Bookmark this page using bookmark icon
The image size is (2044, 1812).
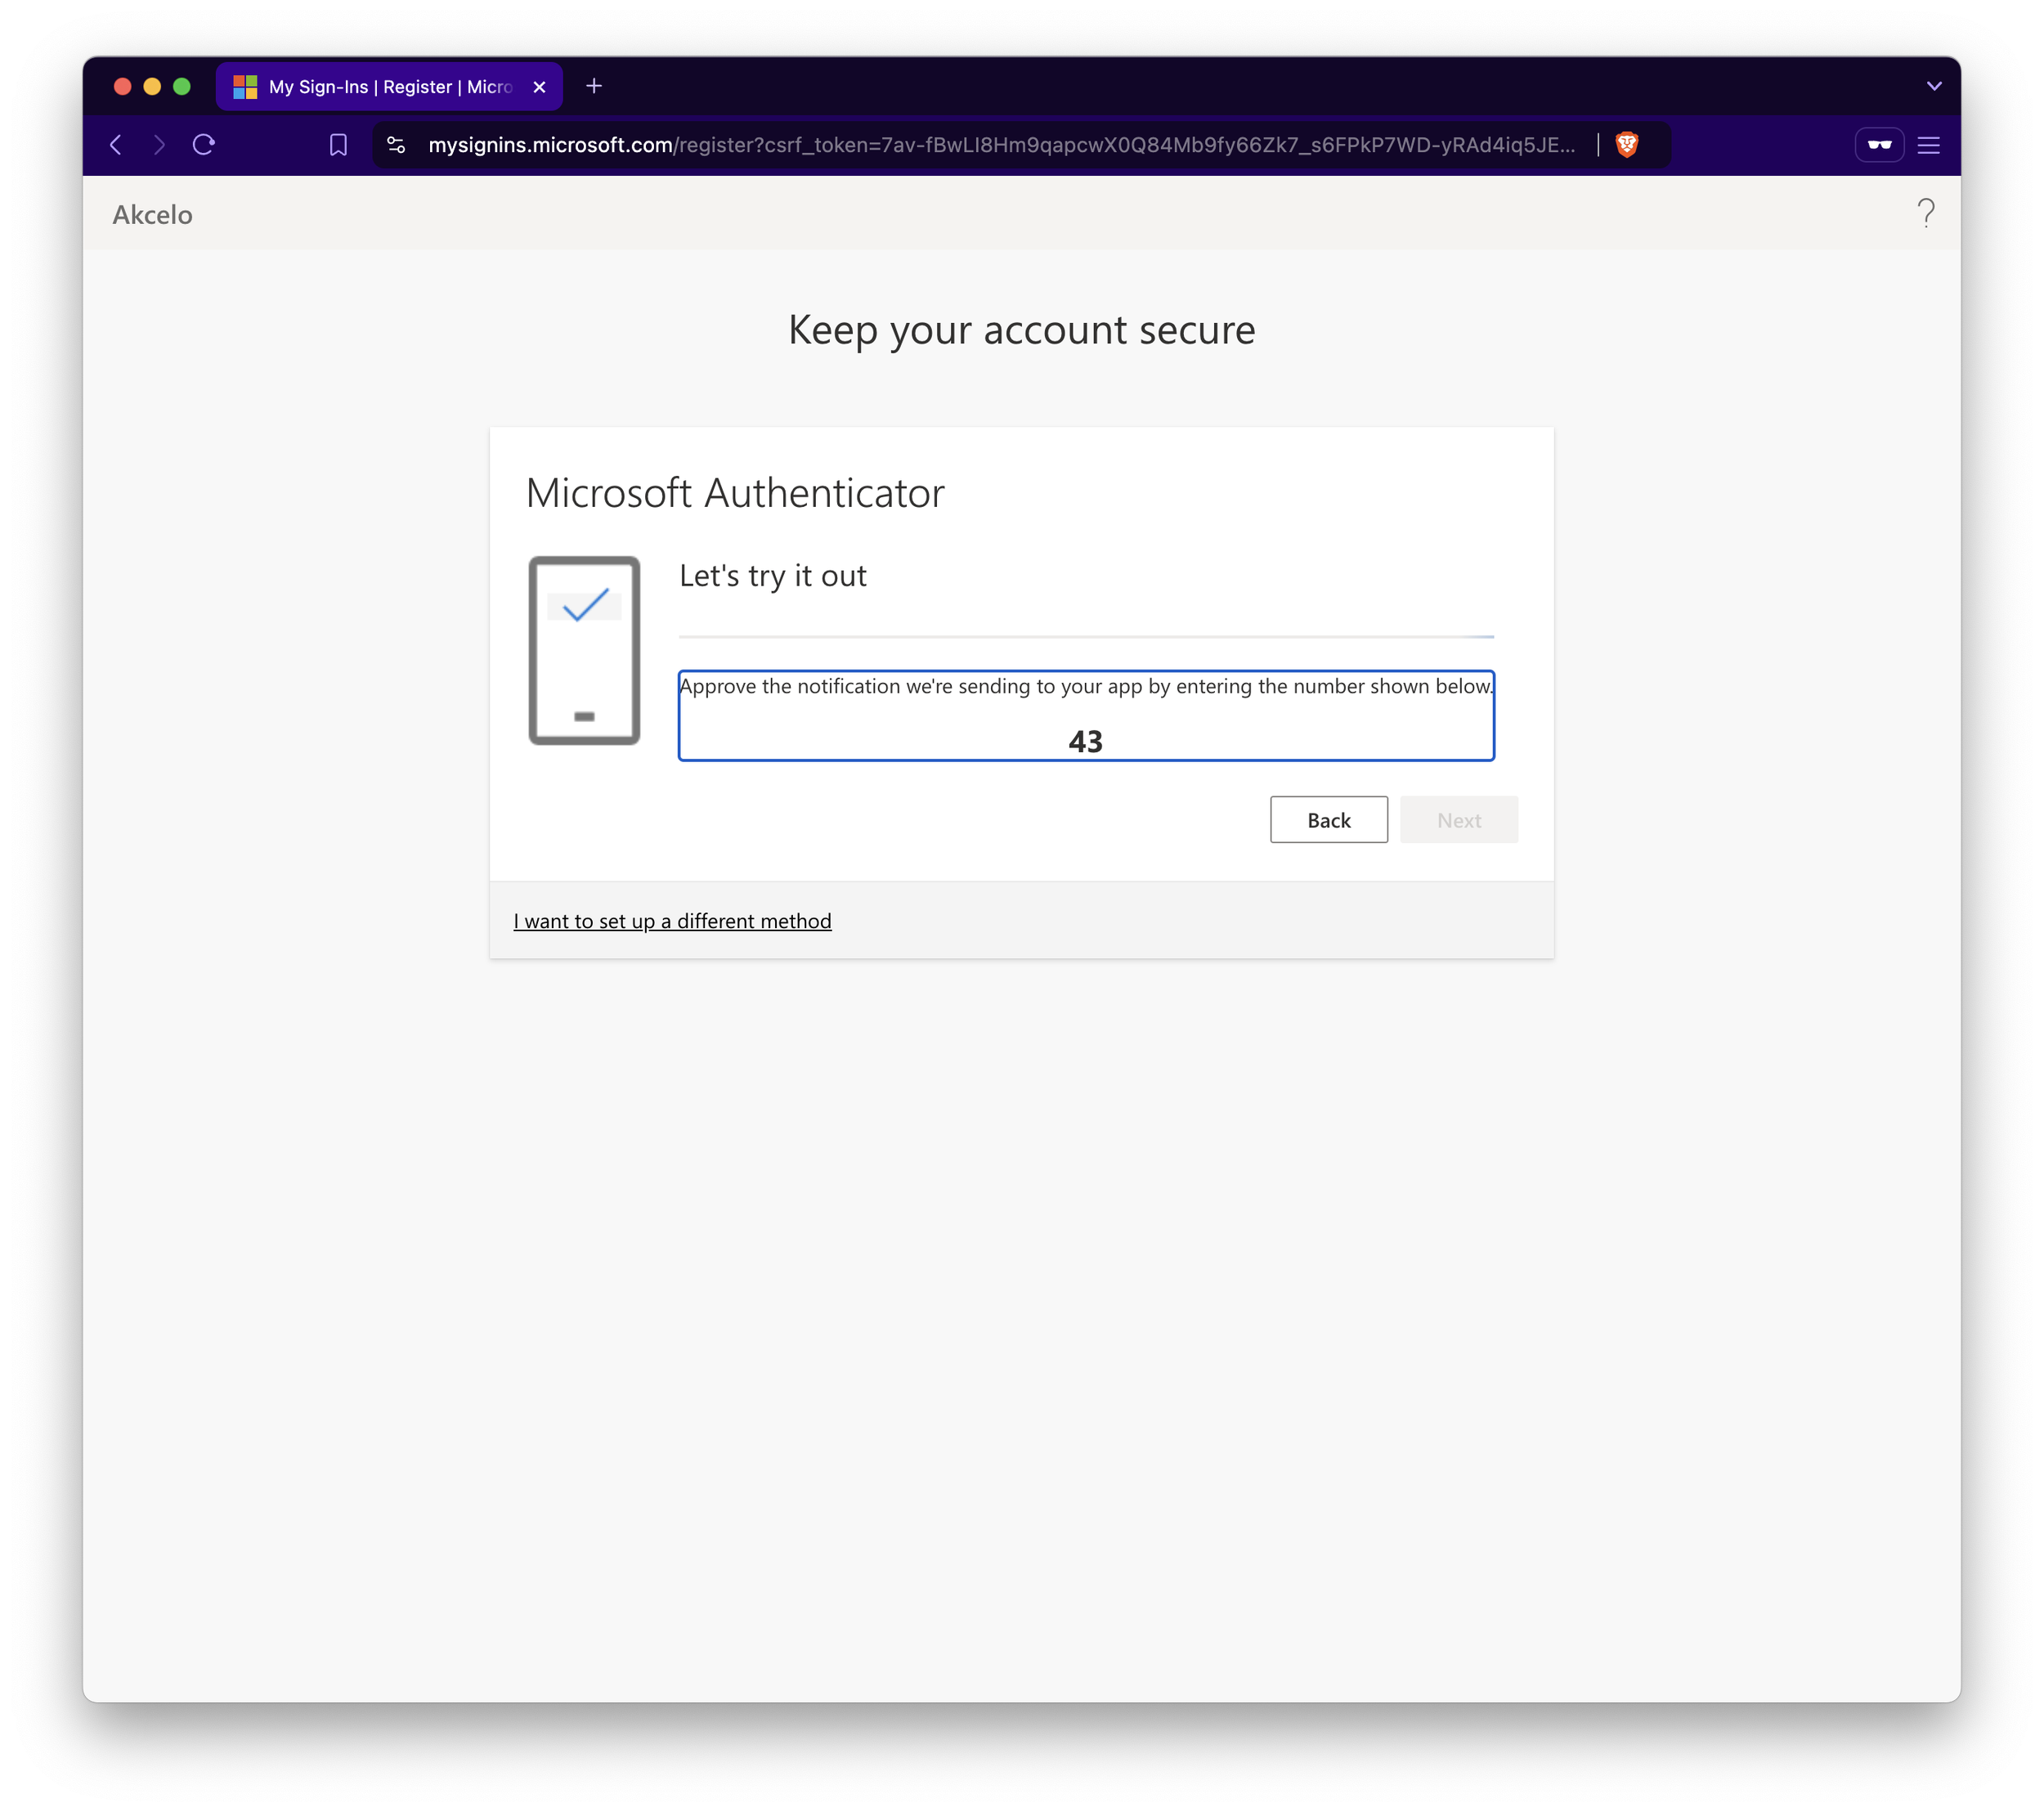[x=338, y=145]
